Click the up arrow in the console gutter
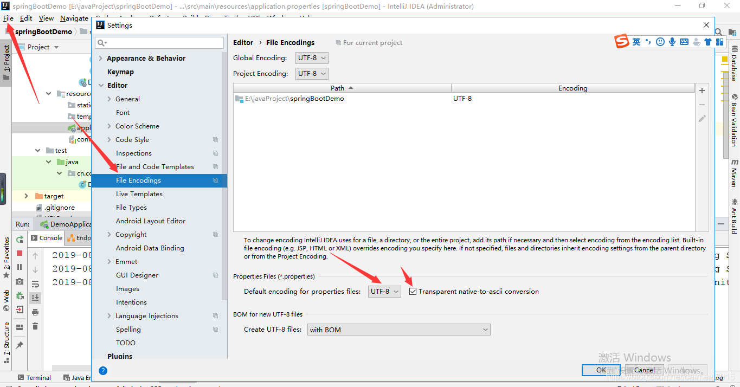The width and height of the screenshot is (740, 387). (35, 255)
